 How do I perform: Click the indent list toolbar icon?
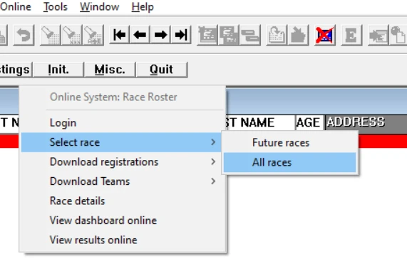click(x=378, y=35)
